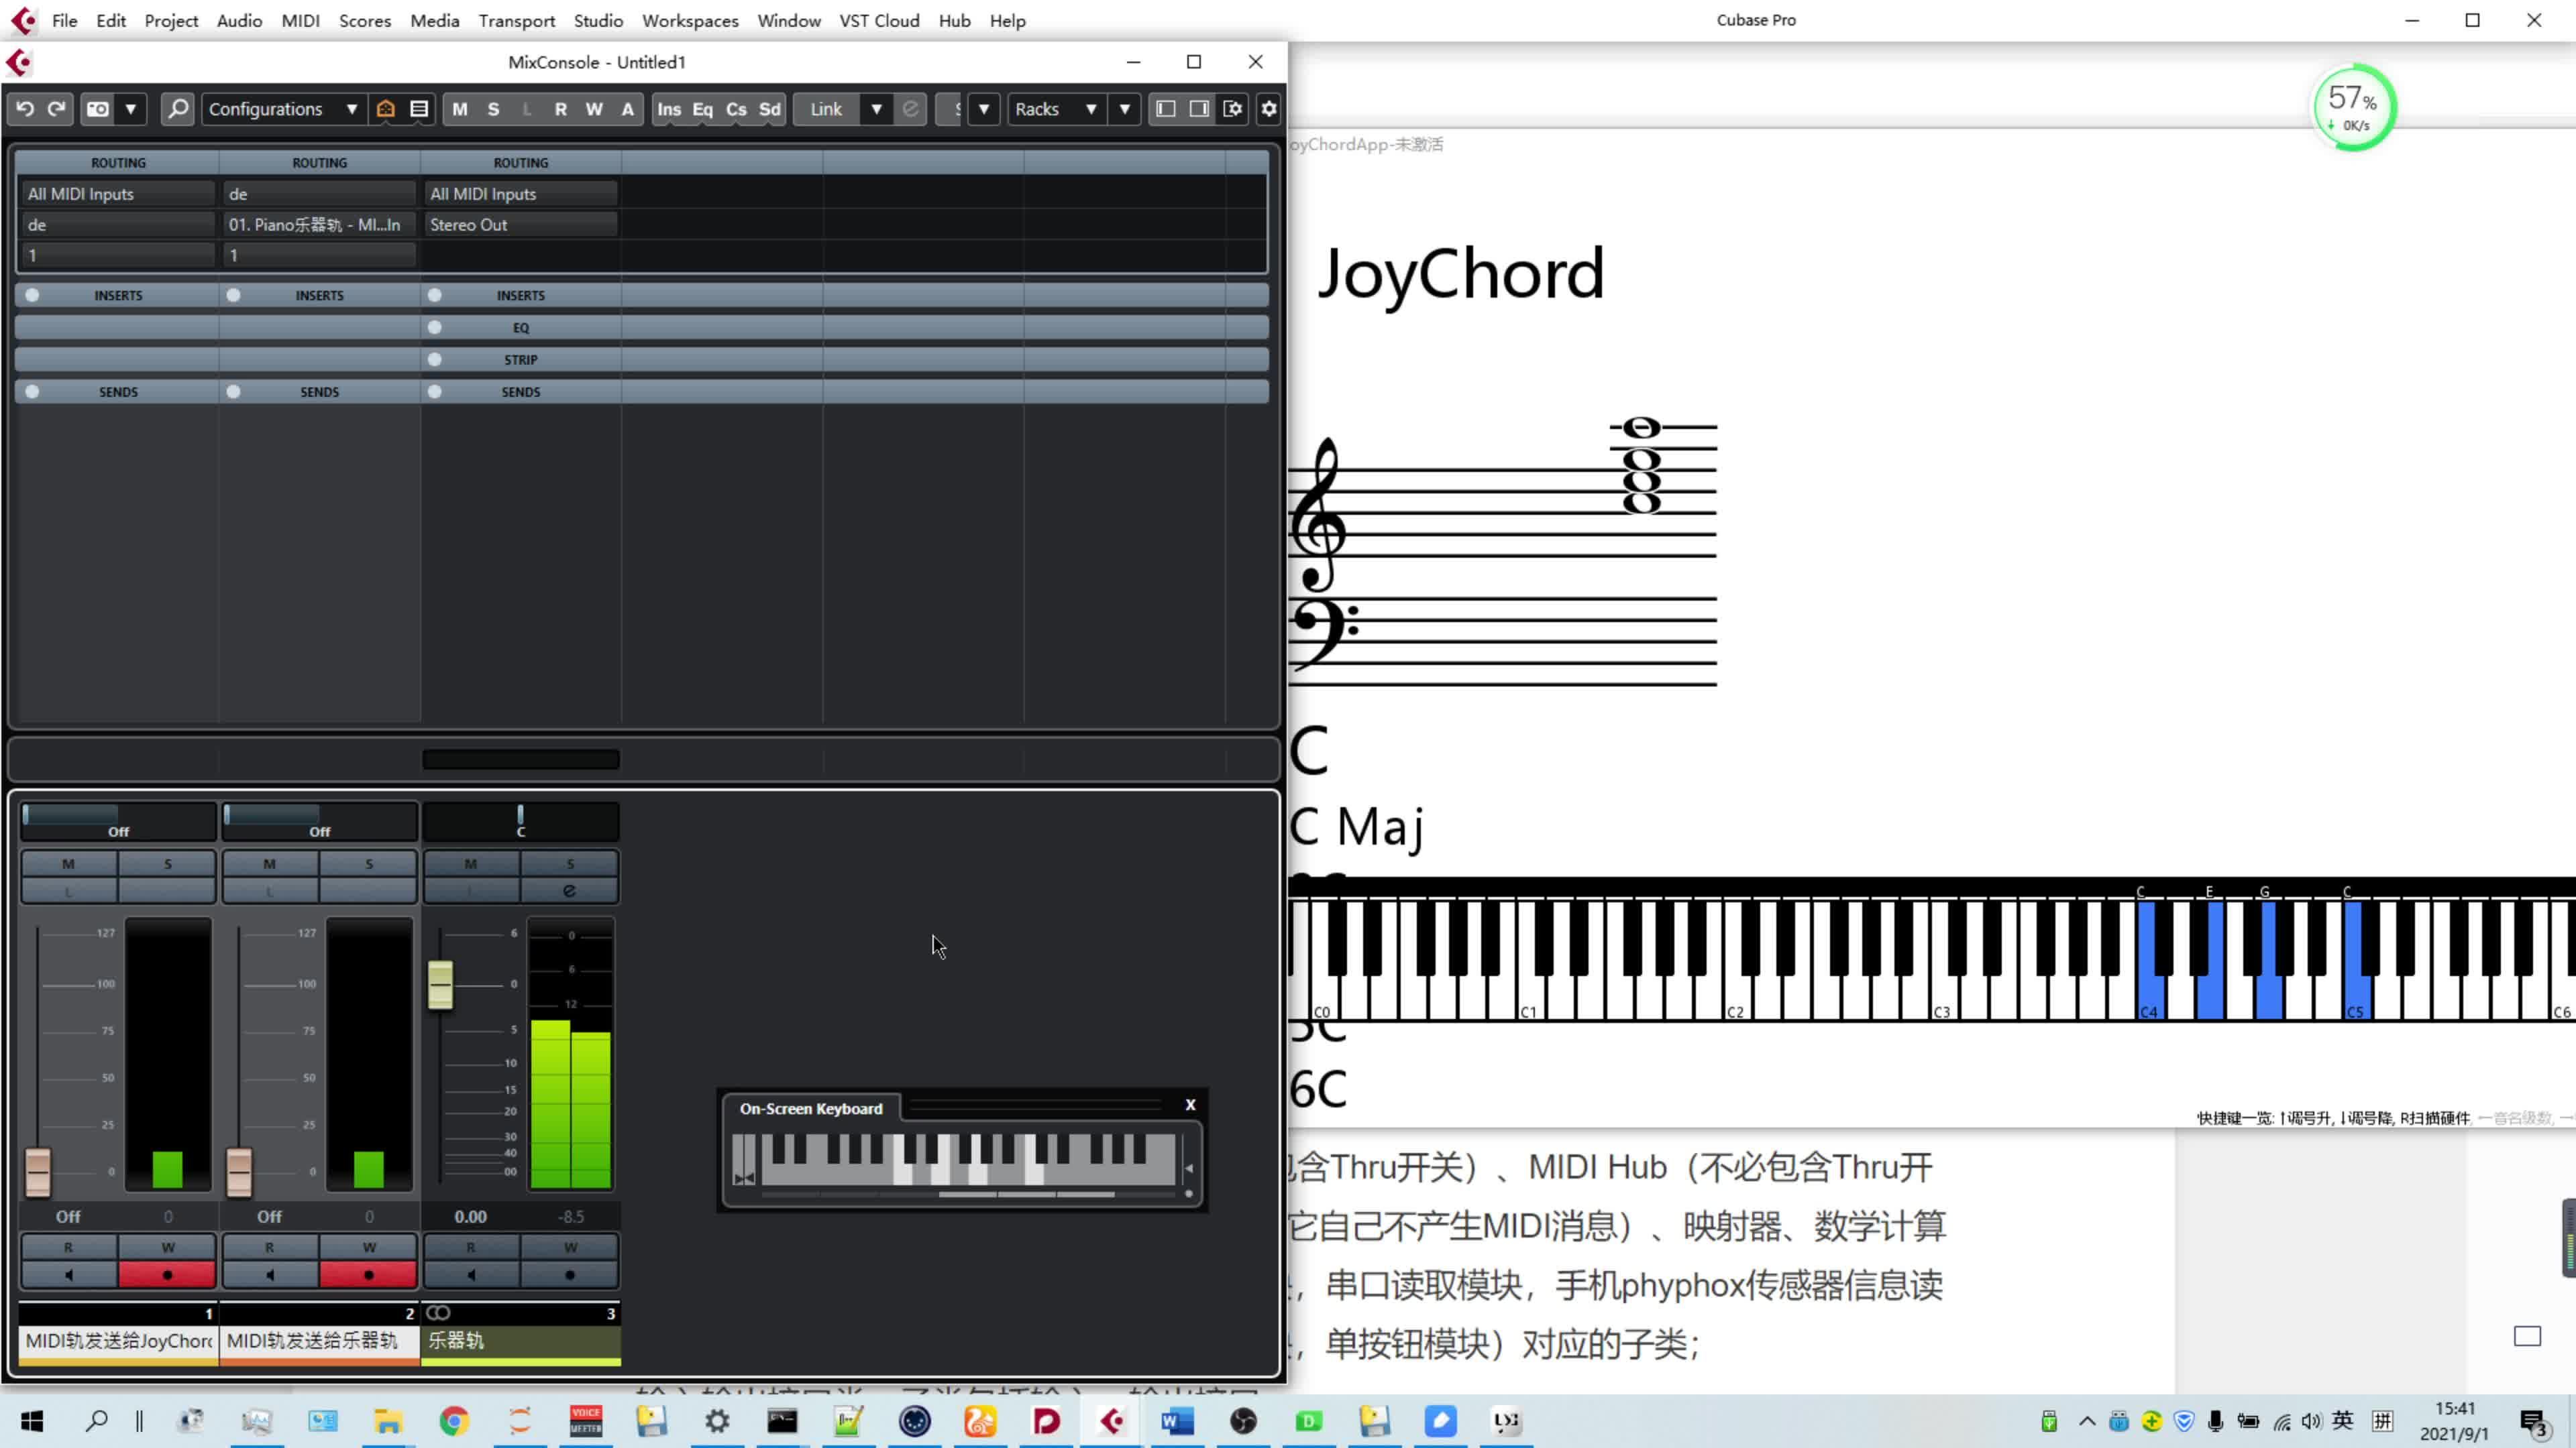Click the find channel magnifier icon
The height and width of the screenshot is (1448, 2576).
click(x=178, y=109)
